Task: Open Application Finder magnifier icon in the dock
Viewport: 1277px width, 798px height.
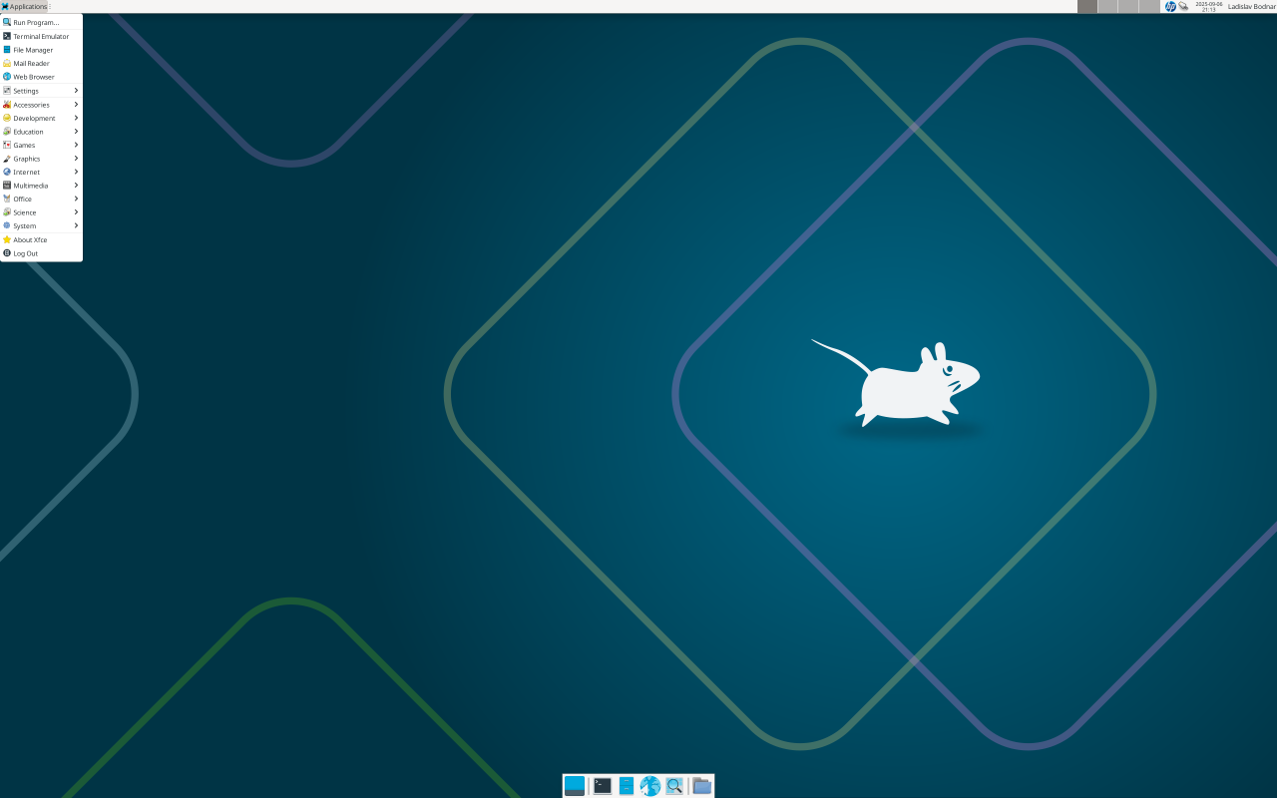Action: tap(674, 786)
